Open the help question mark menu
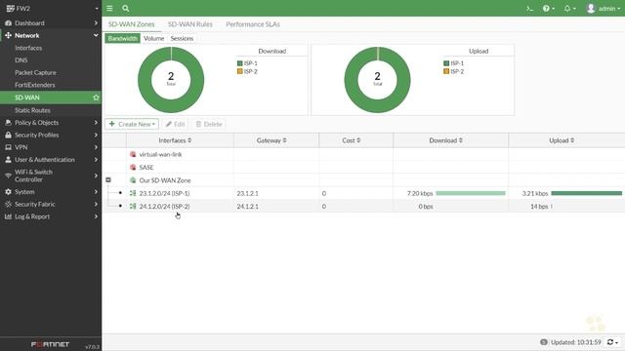 [549, 9]
